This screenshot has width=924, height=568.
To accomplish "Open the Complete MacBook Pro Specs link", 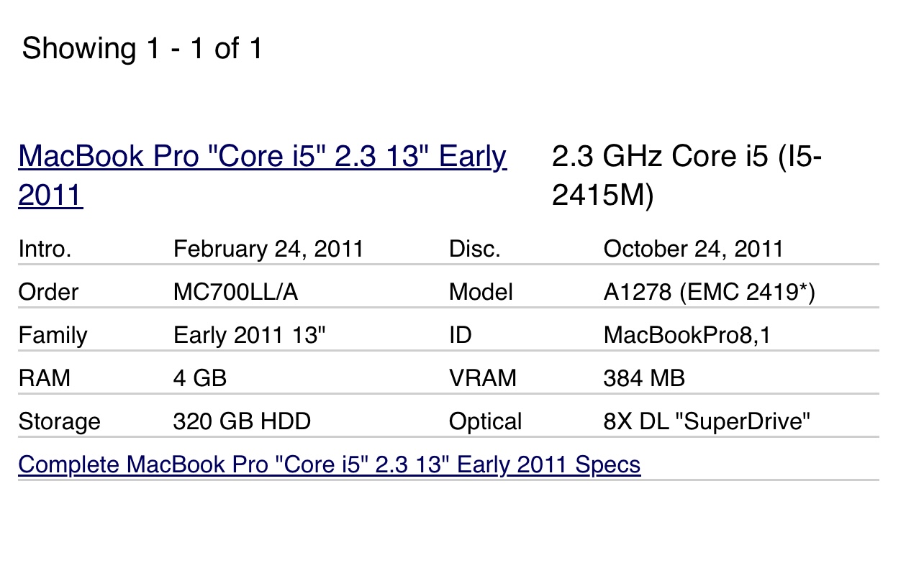I will click(x=329, y=464).
